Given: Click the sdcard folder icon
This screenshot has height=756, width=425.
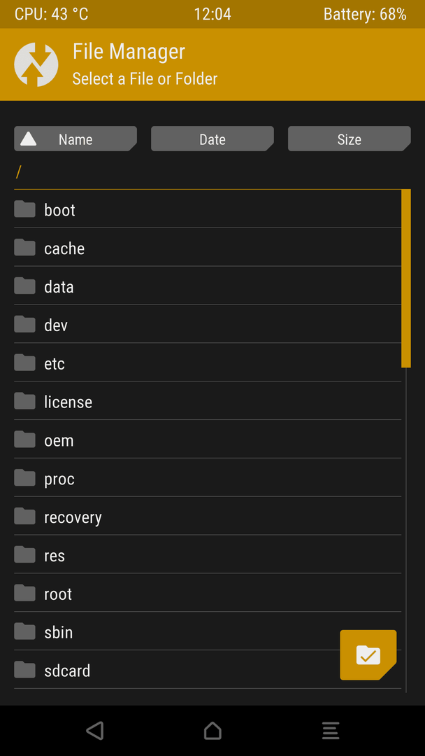Looking at the screenshot, I should point(24,670).
